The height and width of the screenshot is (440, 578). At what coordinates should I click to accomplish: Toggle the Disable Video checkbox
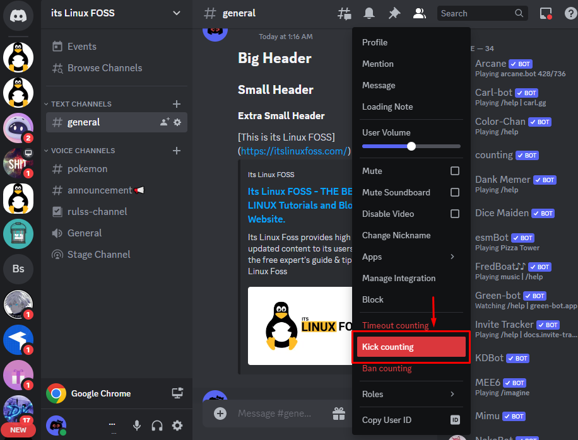coord(455,214)
